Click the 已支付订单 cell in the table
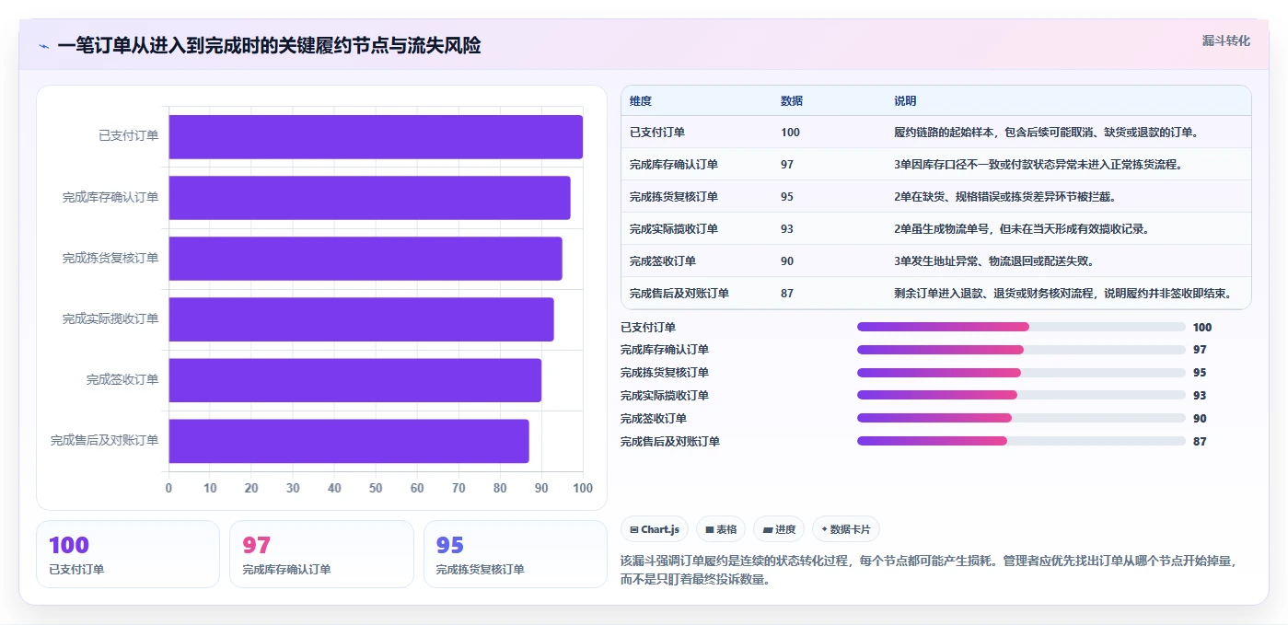The image size is (1288, 625). [x=657, y=133]
